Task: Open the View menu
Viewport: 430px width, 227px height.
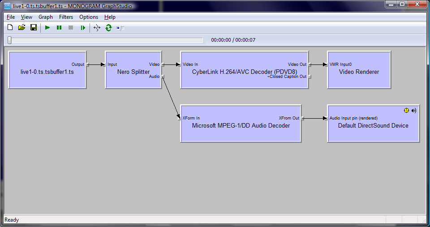Action: tap(26, 17)
